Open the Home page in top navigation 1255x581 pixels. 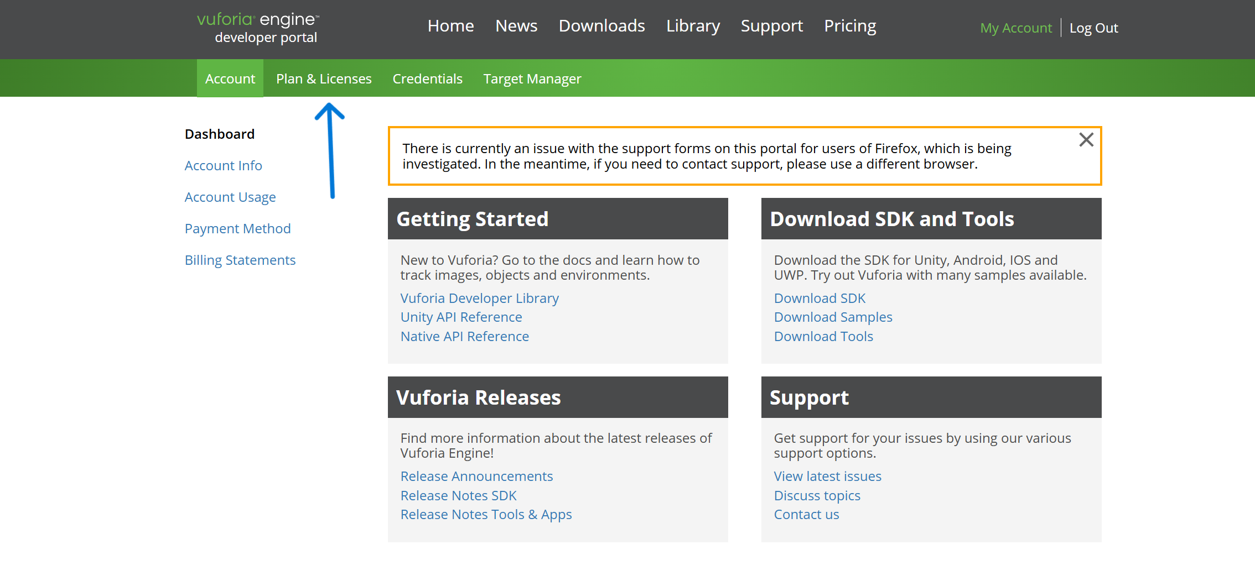450,26
